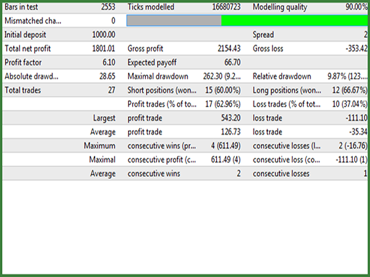Click the 'Total trades' label
370x277 pixels.
pyautogui.click(x=23, y=90)
